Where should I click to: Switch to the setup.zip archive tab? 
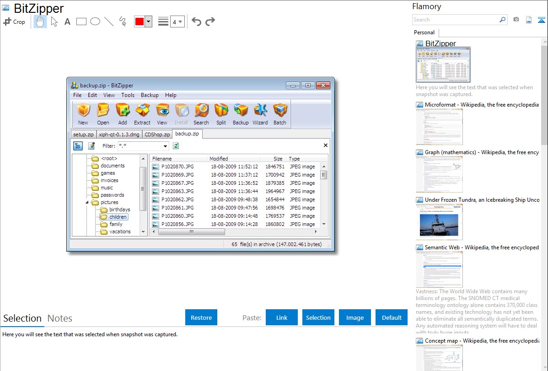tap(84, 134)
